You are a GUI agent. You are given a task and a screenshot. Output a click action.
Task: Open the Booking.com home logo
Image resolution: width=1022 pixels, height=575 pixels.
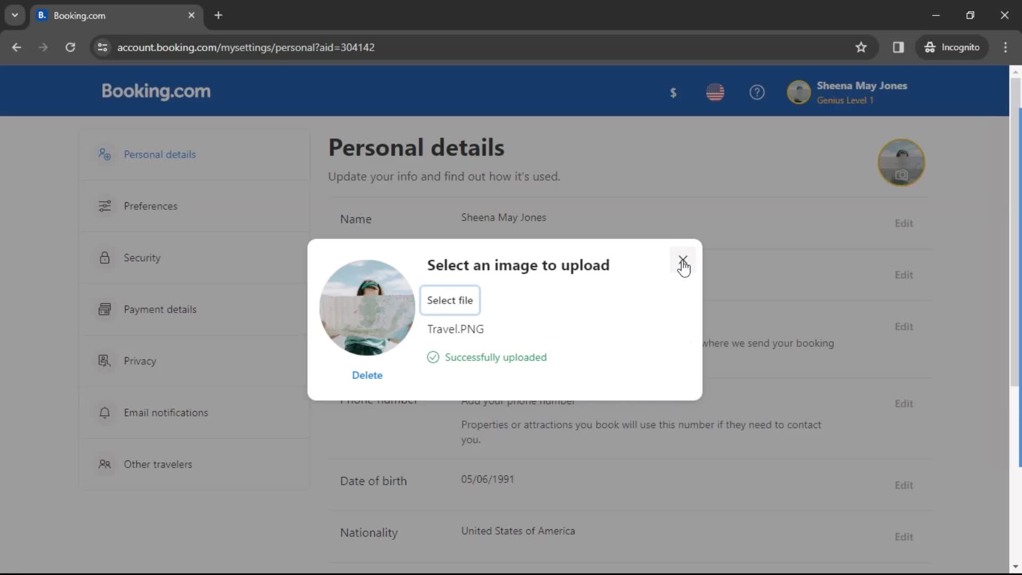(x=156, y=91)
